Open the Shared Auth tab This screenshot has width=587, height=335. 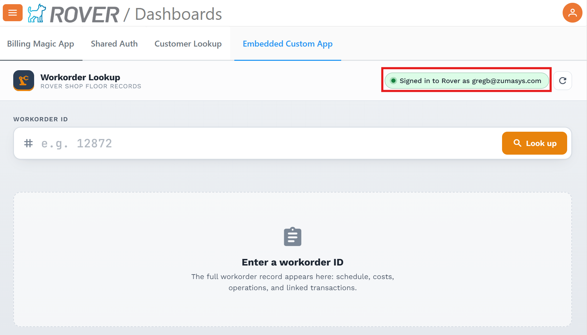(114, 44)
